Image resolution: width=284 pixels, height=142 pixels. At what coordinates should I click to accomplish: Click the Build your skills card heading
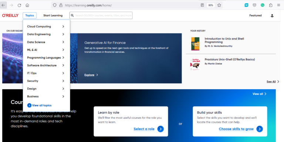pyautogui.click(x=209, y=113)
